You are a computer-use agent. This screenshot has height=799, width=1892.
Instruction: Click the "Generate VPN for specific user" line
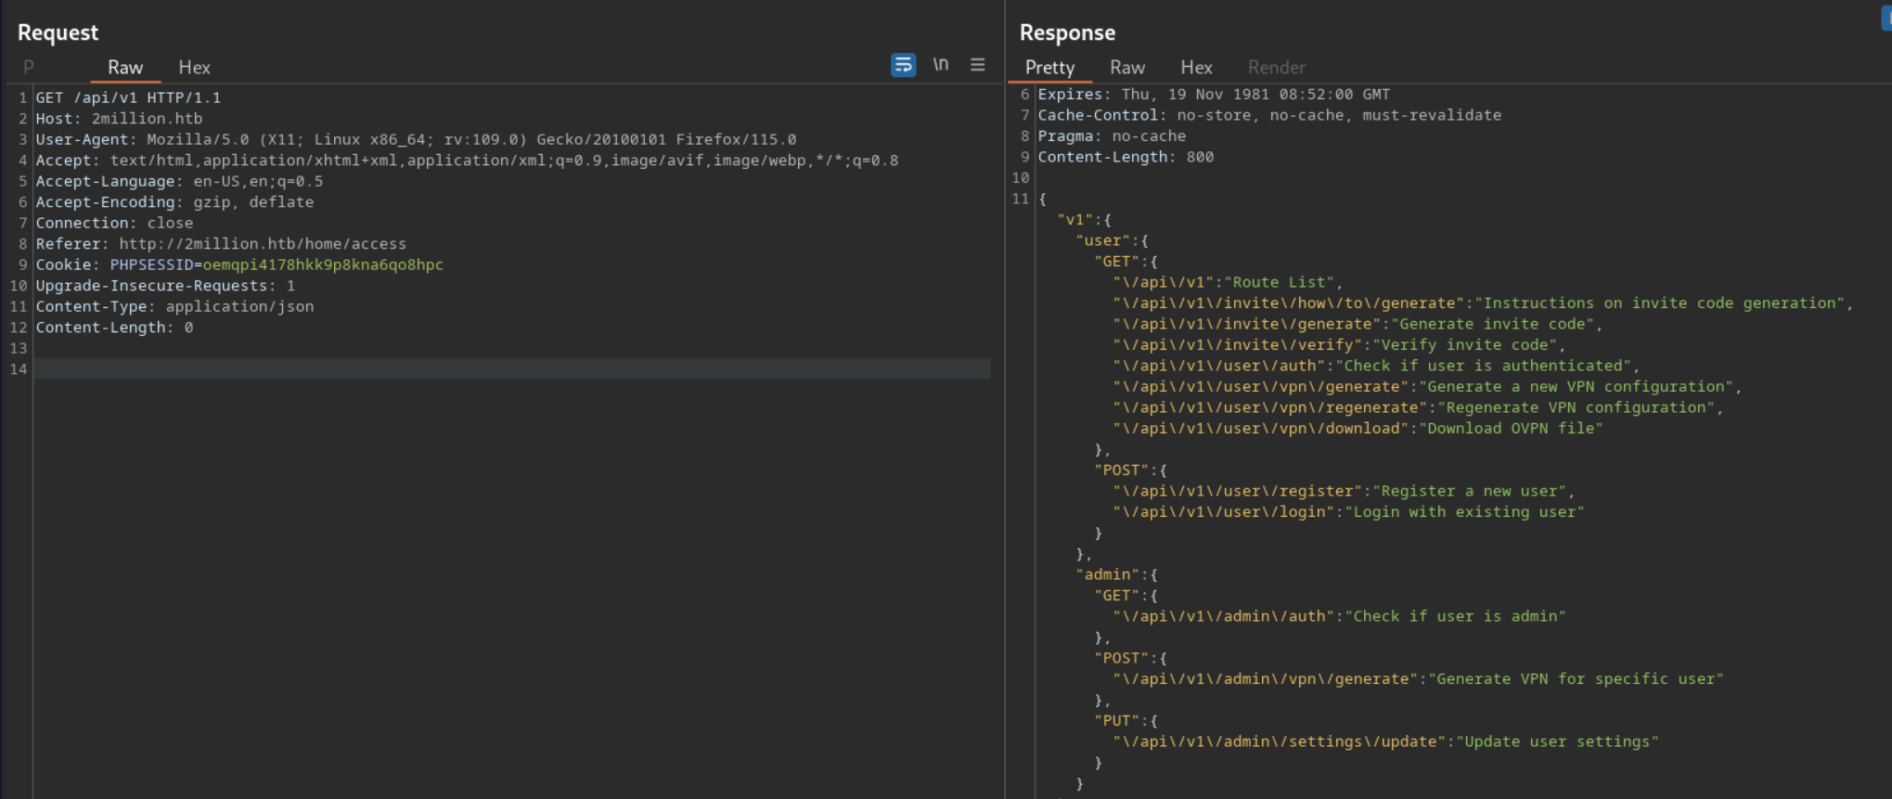coord(1418,679)
